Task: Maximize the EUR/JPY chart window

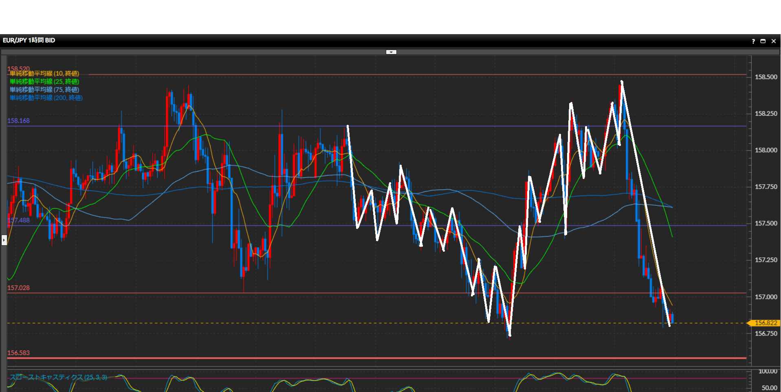Action: [763, 41]
